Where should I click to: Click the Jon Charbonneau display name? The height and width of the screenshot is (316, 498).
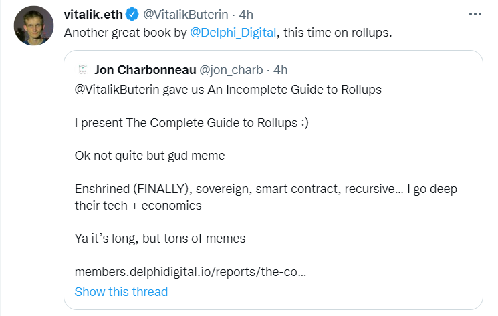pos(145,70)
